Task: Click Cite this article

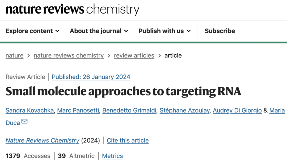Action: point(128,141)
